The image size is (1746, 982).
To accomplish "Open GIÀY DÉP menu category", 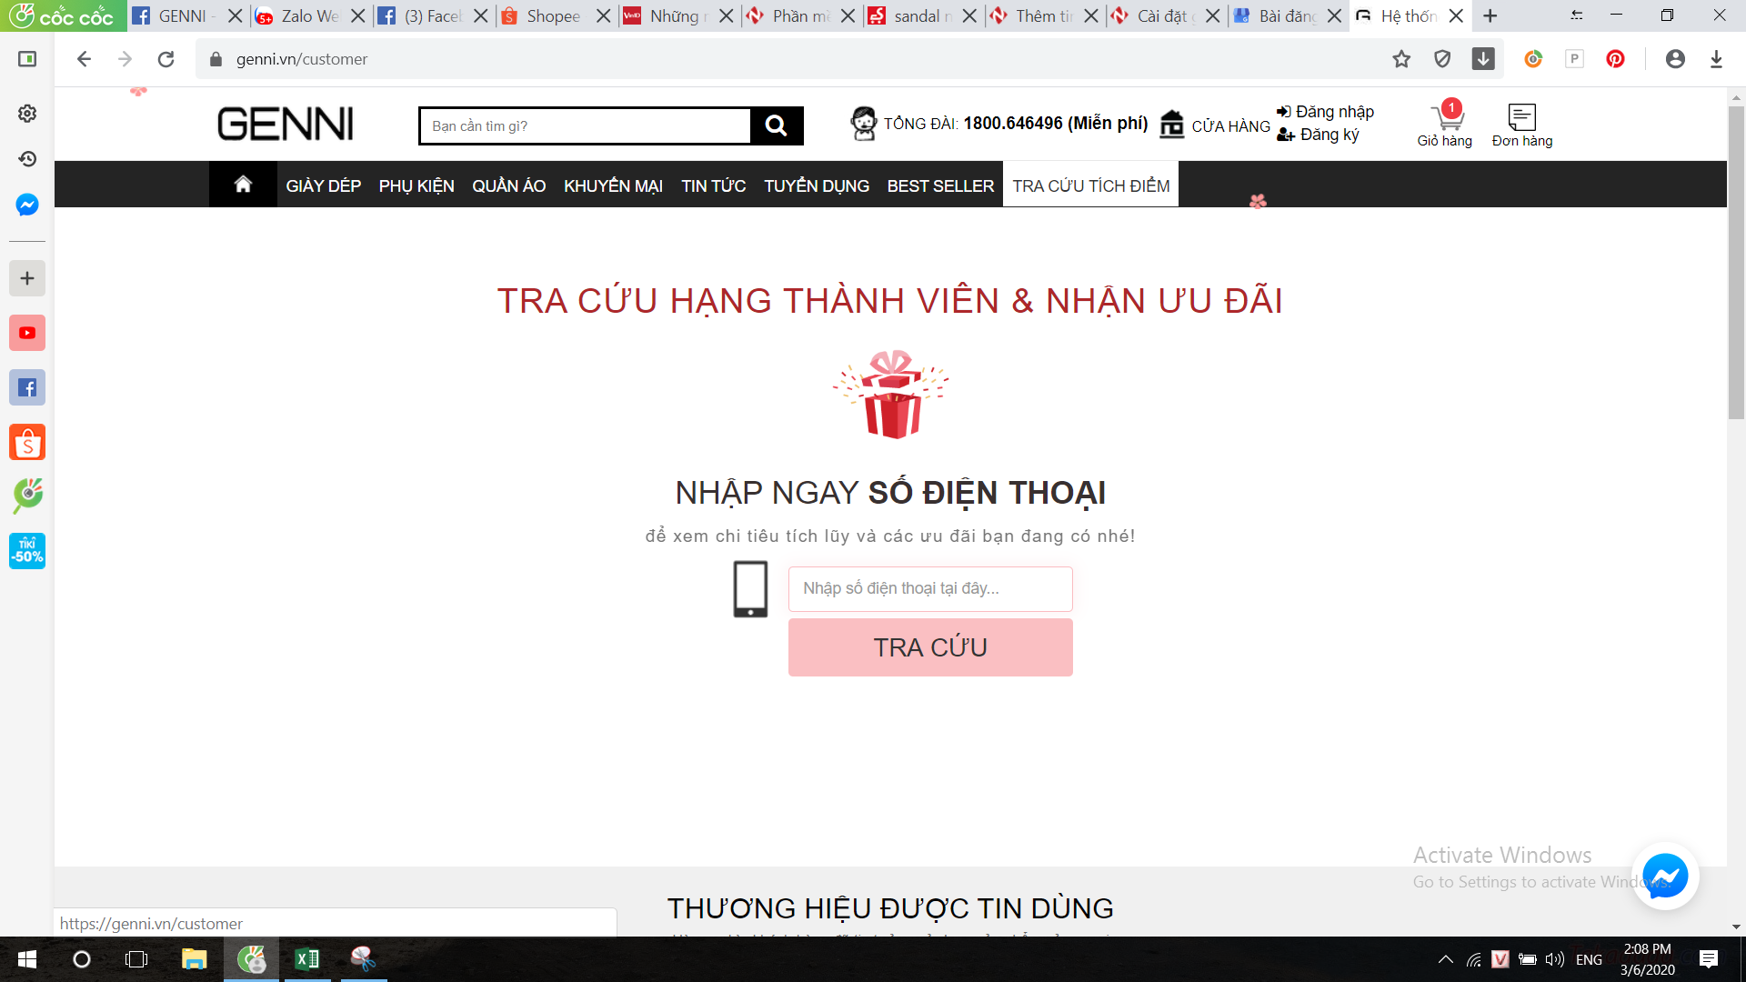I will tap(323, 185).
